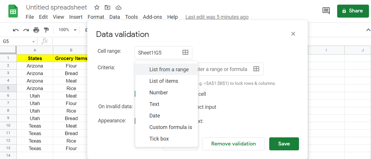371x159 pixels.
Task: Check the cloud save status icon
Action: [118, 8]
